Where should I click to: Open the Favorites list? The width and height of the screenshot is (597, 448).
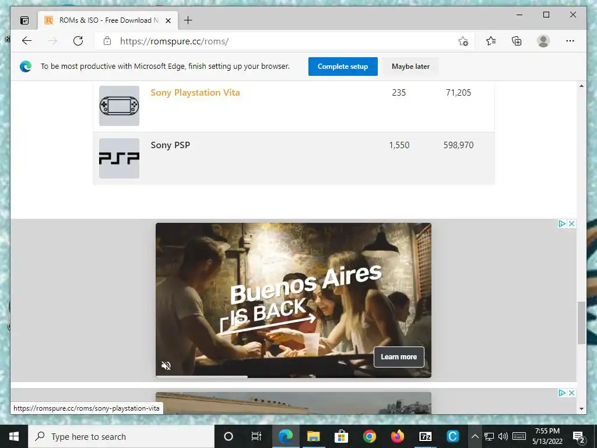point(491,41)
